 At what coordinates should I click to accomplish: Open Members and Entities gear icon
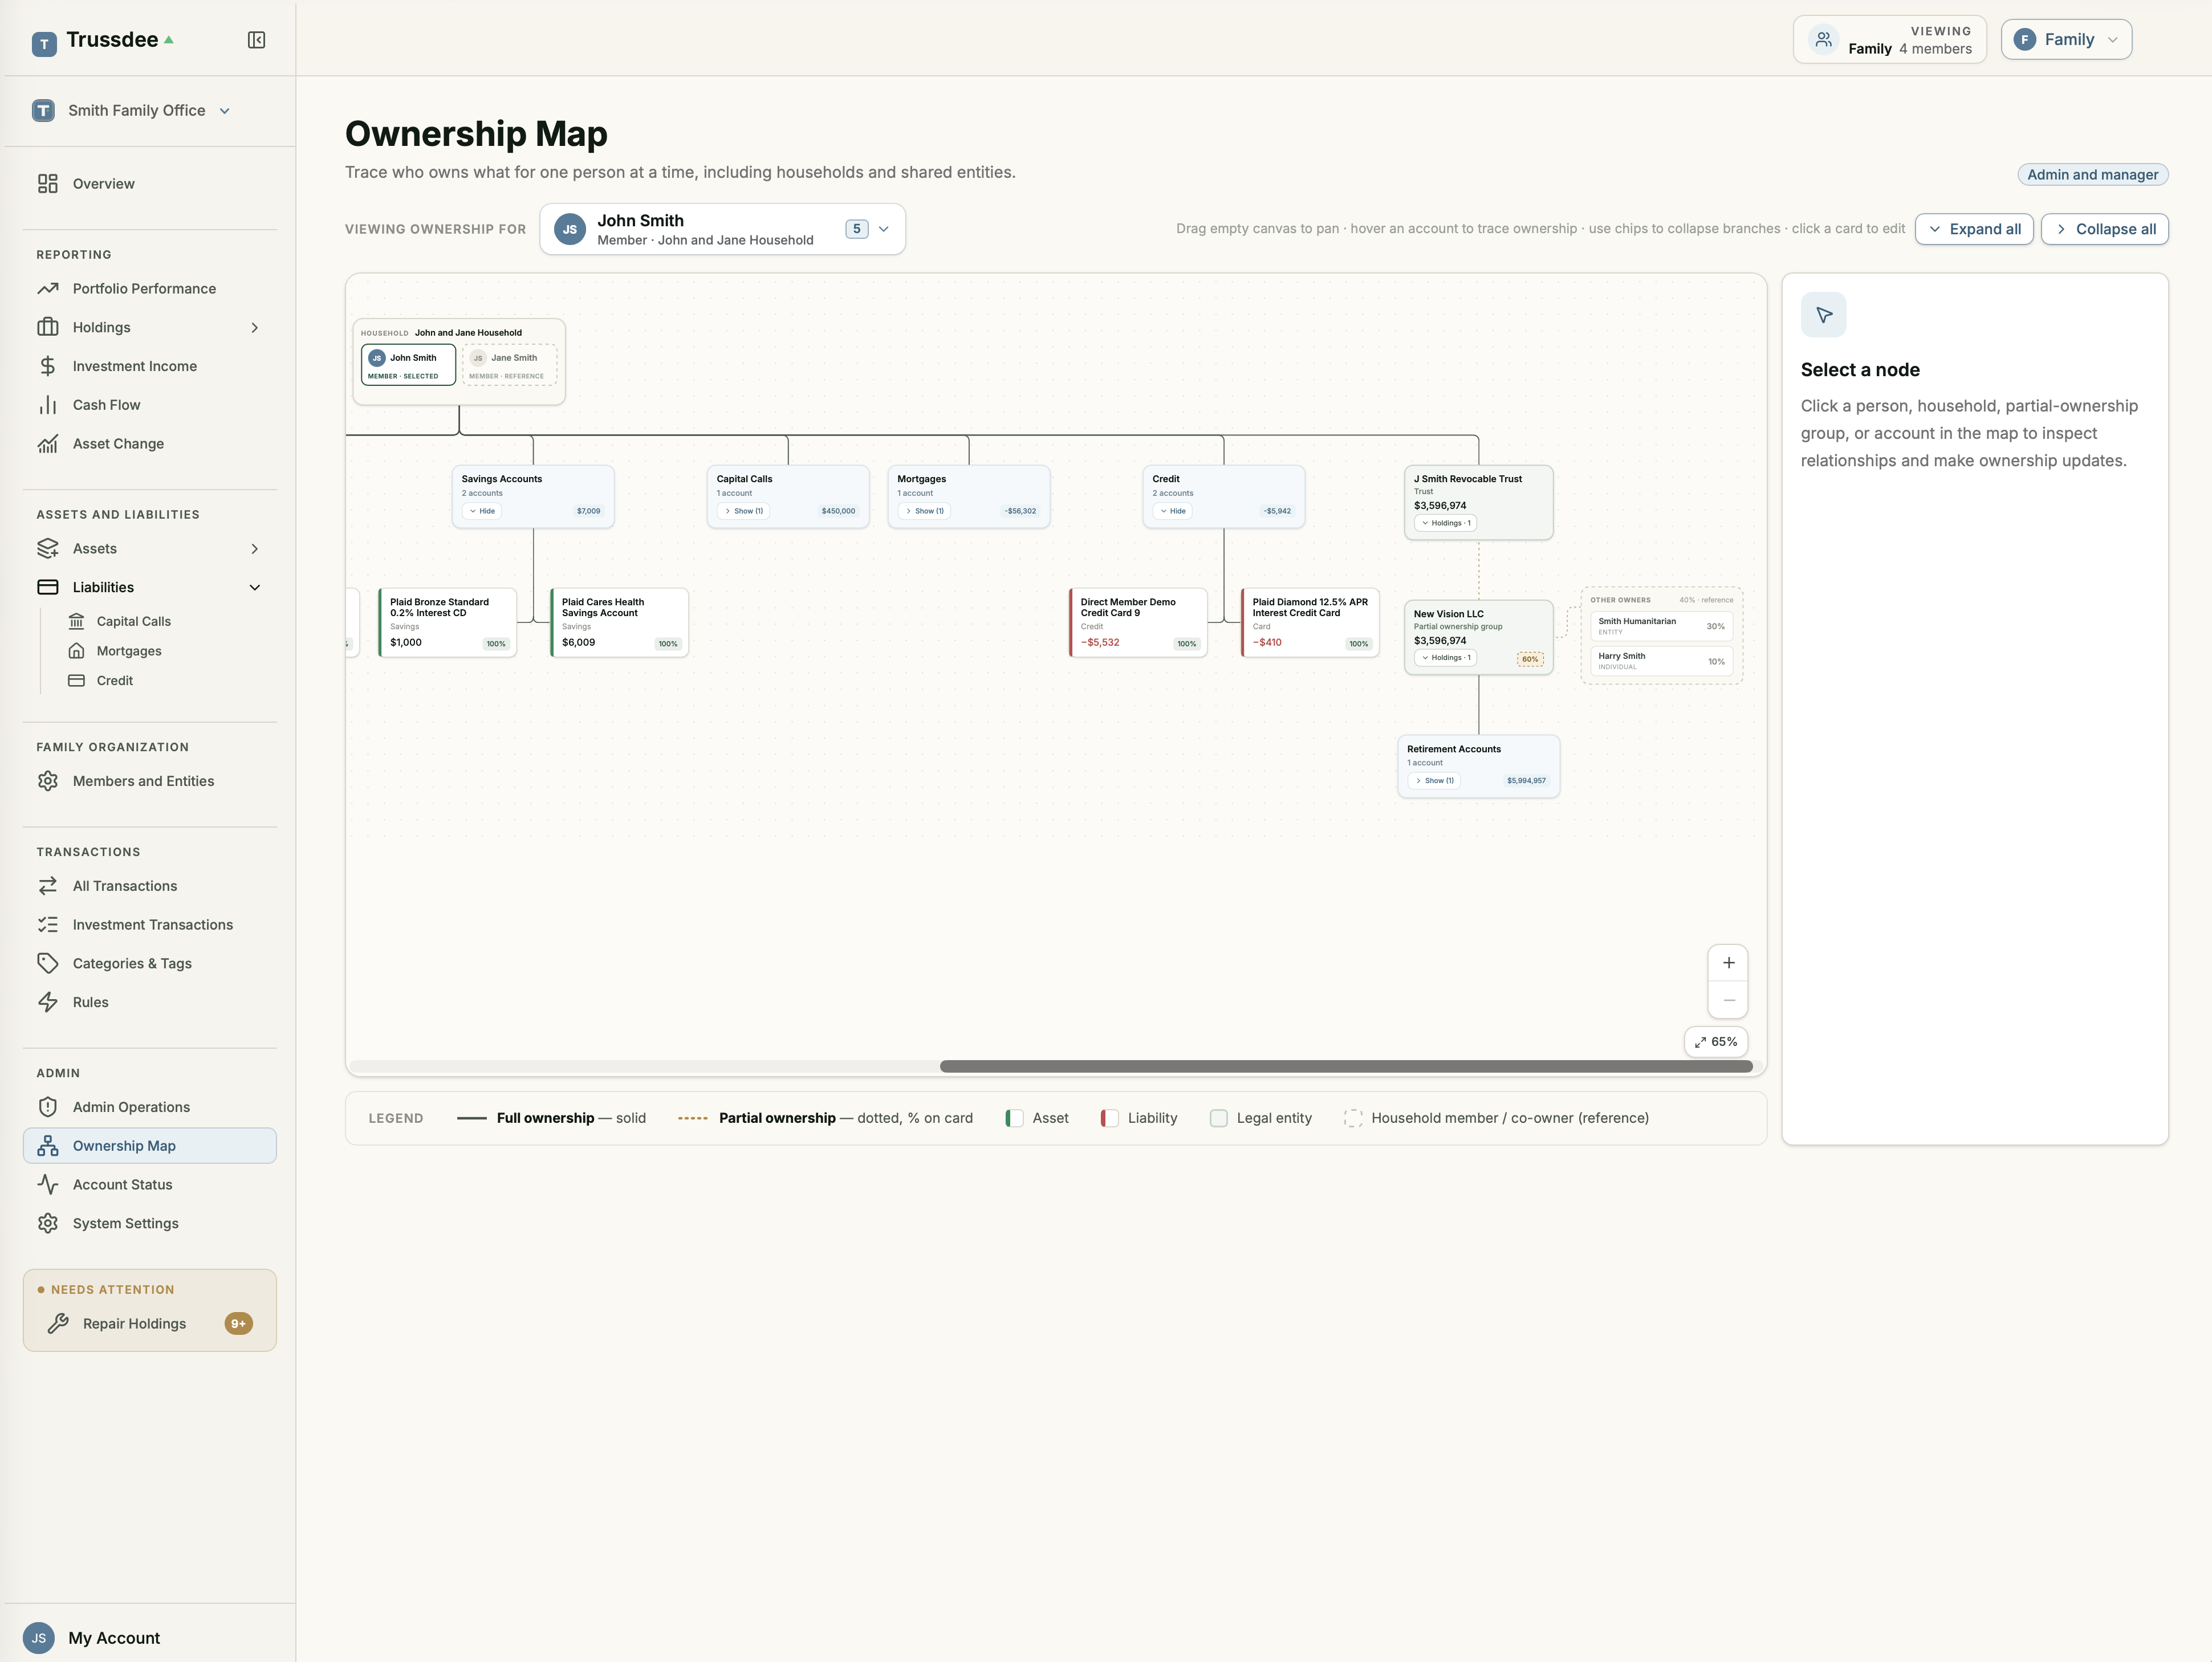pos(48,781)
